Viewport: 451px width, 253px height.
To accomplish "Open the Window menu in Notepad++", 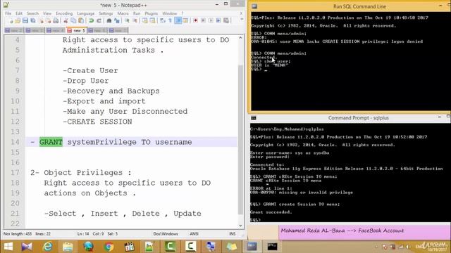I will (170, 13).
